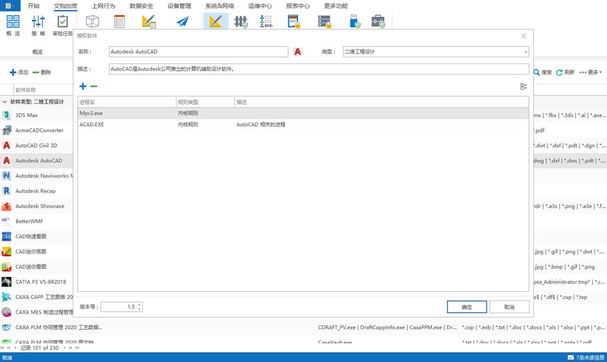Screen dimensions: 607x362
Task: Click the SSD lock ribbon icon
Action: click(293, 22)
